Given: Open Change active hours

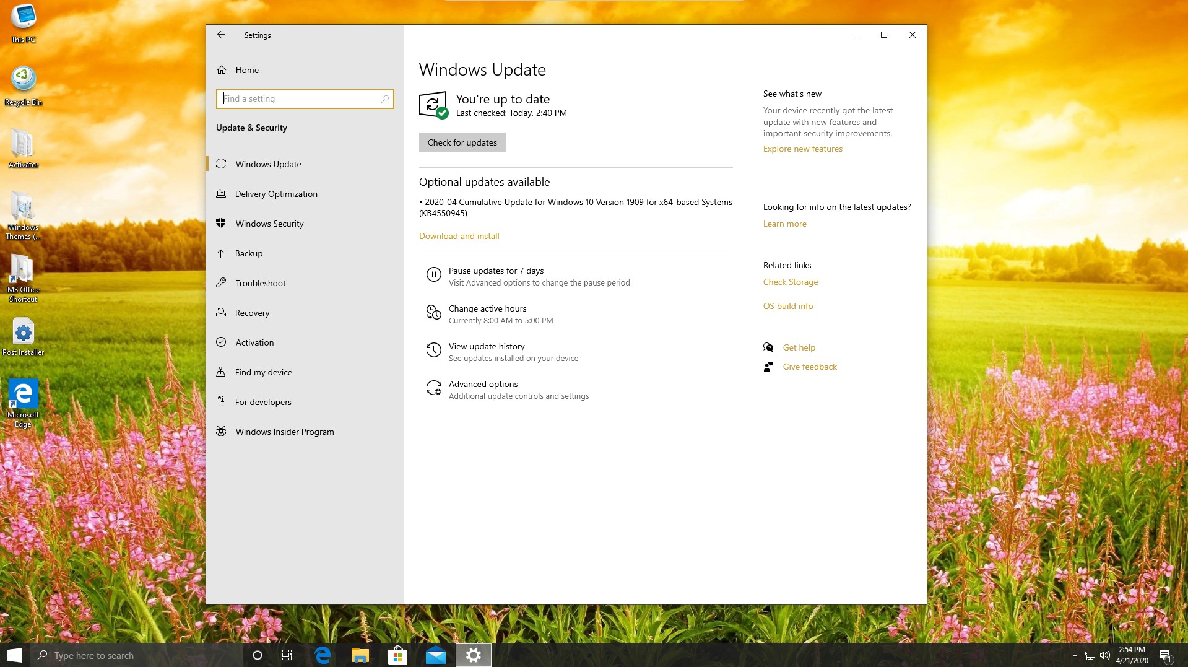Looking at the screenshot, I should pyautogui.click(x=487, y=308).
